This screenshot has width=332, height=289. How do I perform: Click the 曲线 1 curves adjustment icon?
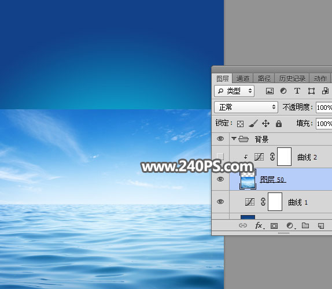click(x=250, y=202)
